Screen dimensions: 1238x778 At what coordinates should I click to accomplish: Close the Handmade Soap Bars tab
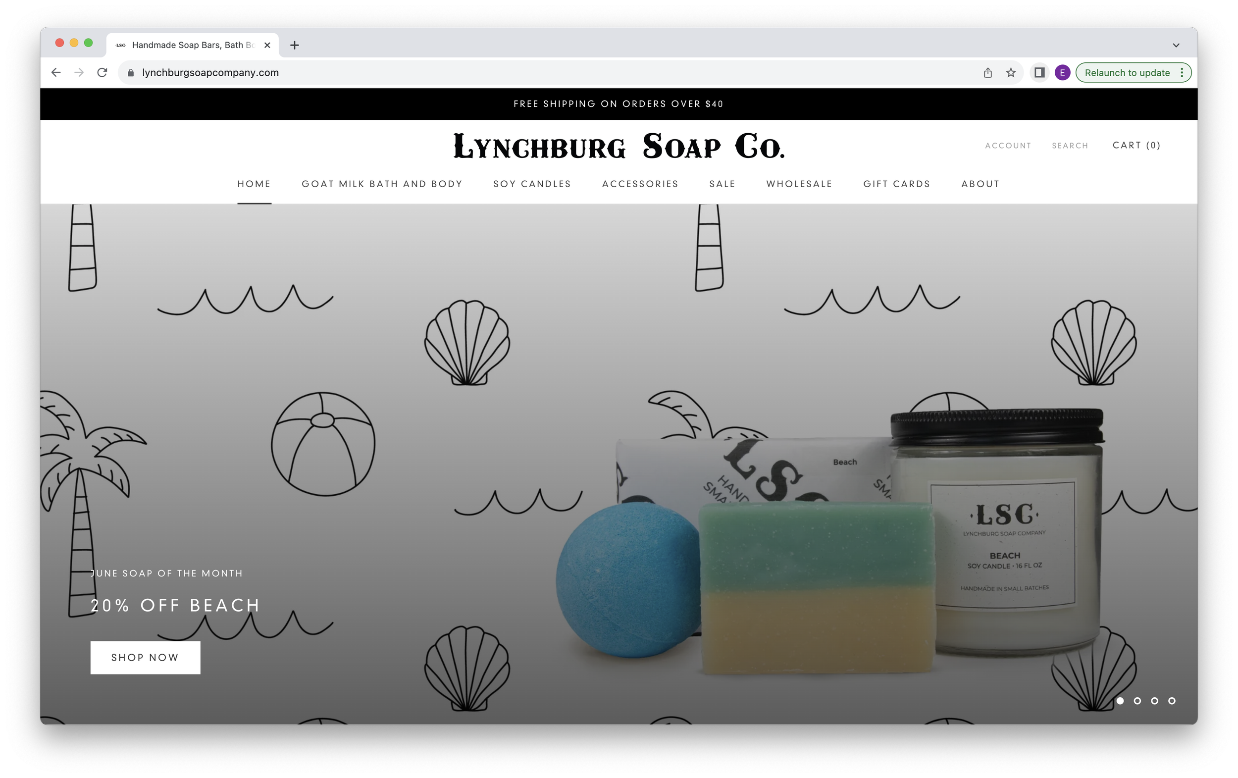[267, 45]
